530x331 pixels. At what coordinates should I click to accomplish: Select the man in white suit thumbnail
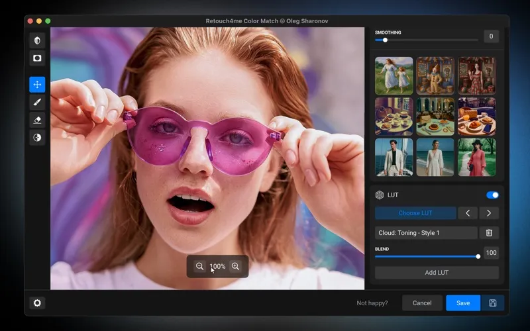pos(394,157)
